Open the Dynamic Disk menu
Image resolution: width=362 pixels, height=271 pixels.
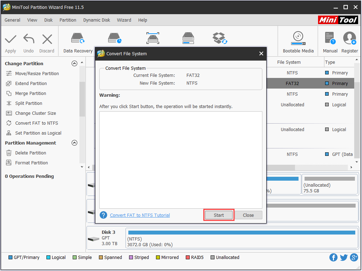pos(96,20)
